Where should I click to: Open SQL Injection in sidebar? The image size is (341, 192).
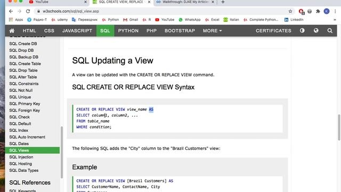click(21, 157)
